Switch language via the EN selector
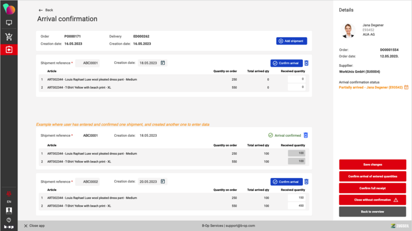This screenshot has width=412, height=231. pos(9,202)
